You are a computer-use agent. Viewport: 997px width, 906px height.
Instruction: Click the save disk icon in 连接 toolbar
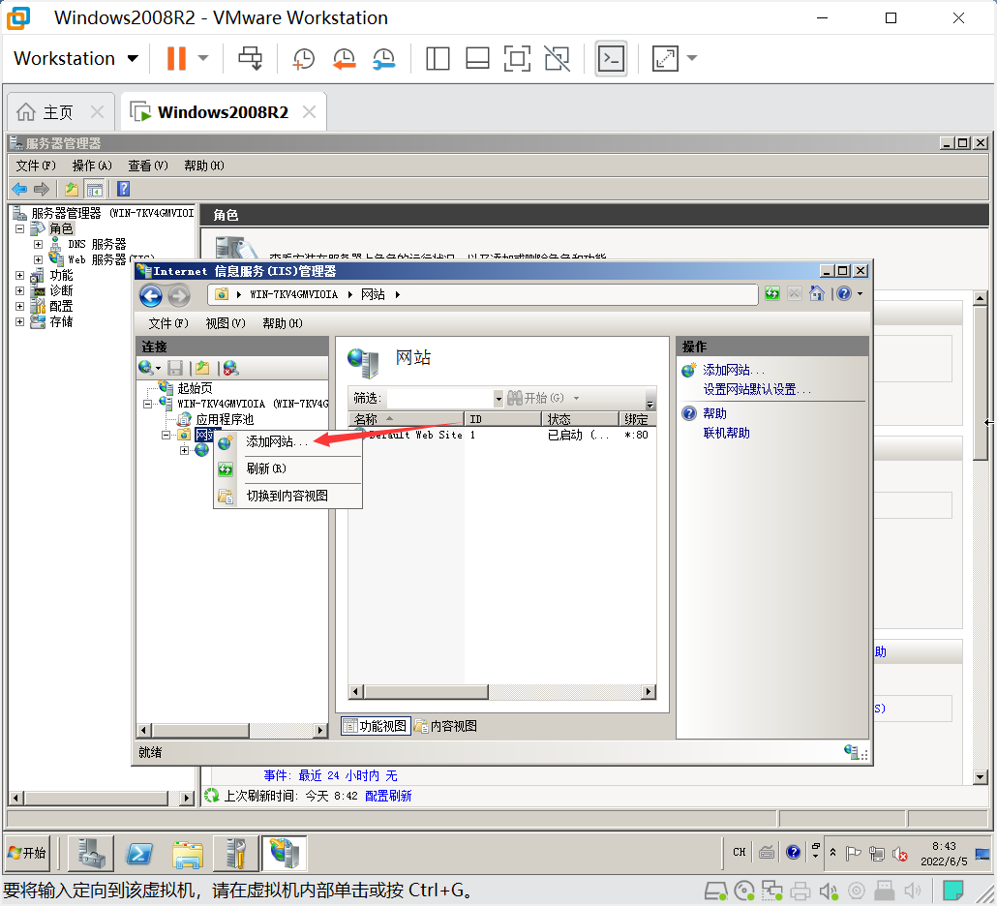click(175, 368)
